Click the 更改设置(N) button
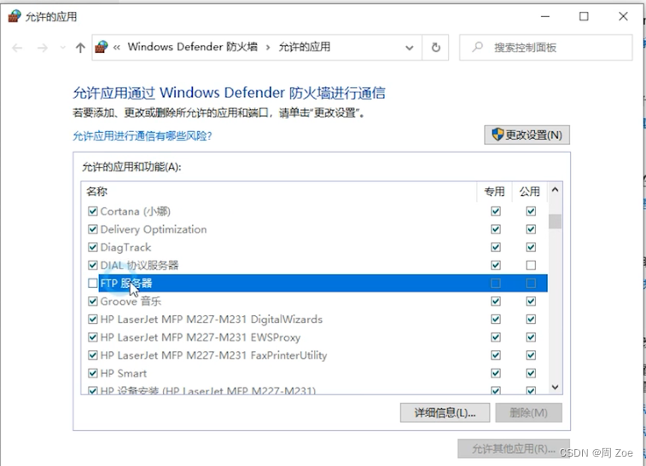The width and height of the screenshot is (646, 466). coord(527,135)
